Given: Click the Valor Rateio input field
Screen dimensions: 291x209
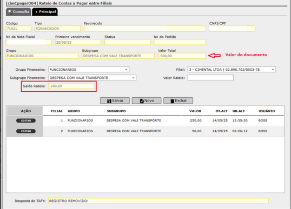Looking at the screenshot, I should [210, 78].
